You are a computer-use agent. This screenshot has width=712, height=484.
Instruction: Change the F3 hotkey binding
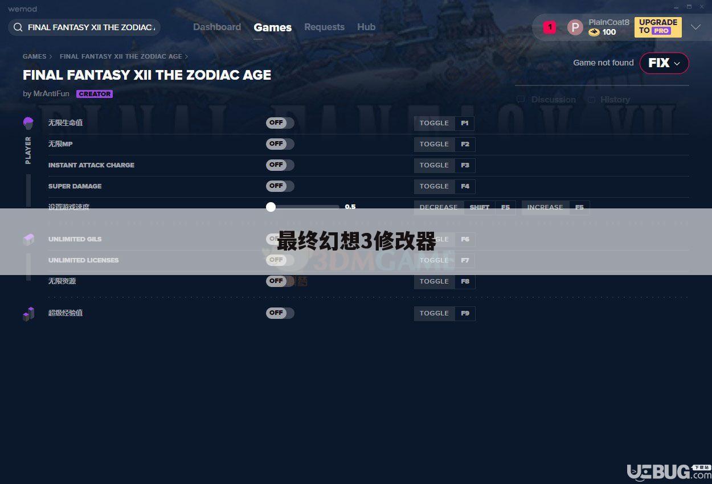click(x=465, y=165)
